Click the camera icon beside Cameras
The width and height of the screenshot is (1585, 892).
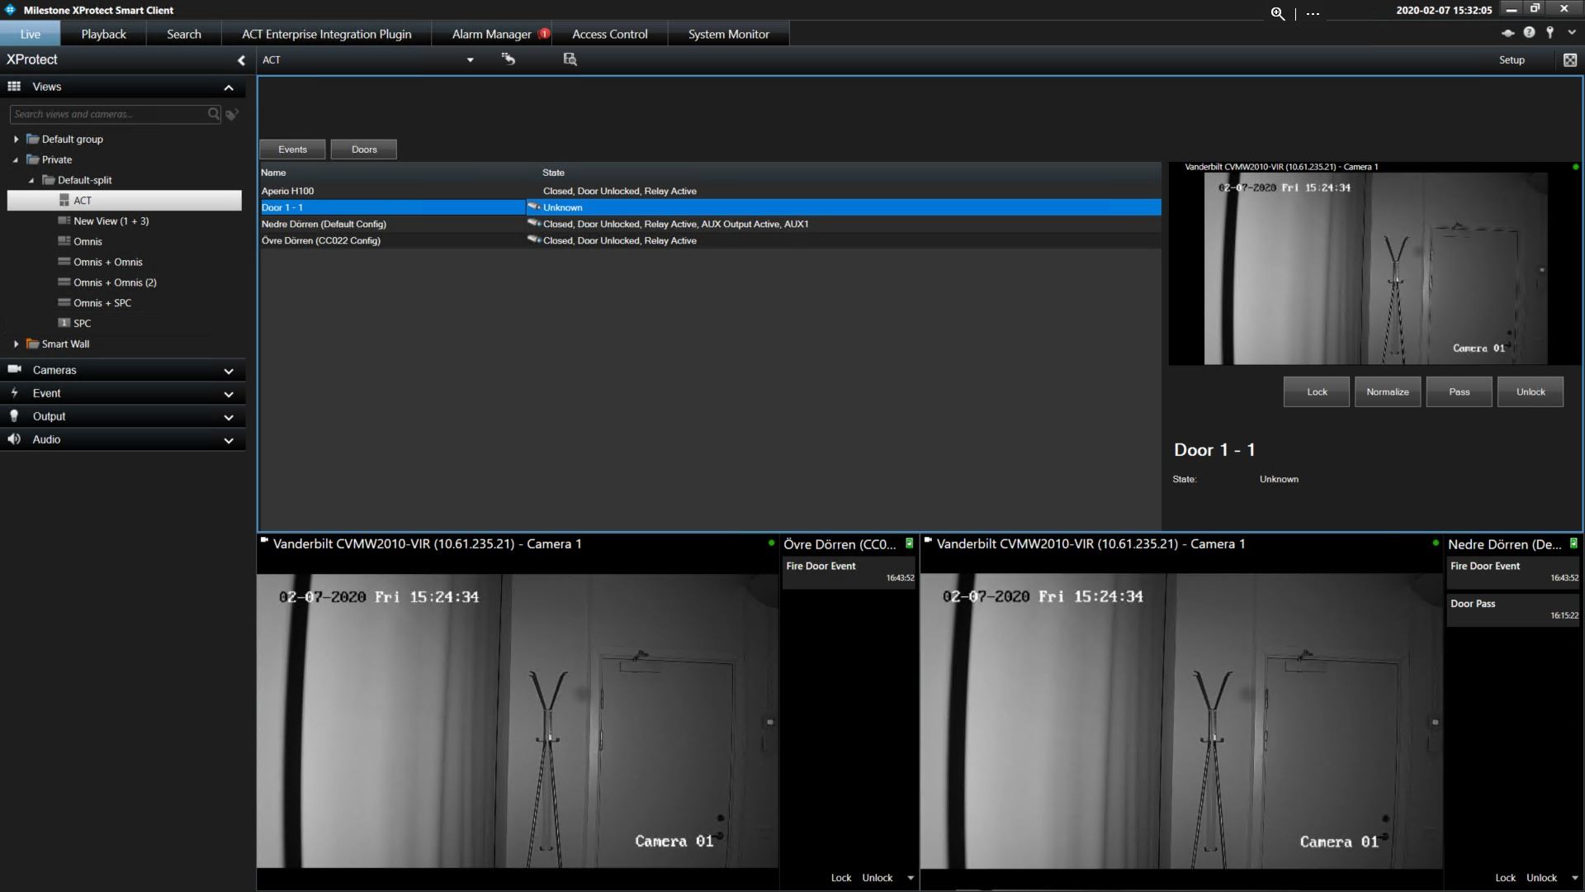pyautogui.click(x=14, y=369)
